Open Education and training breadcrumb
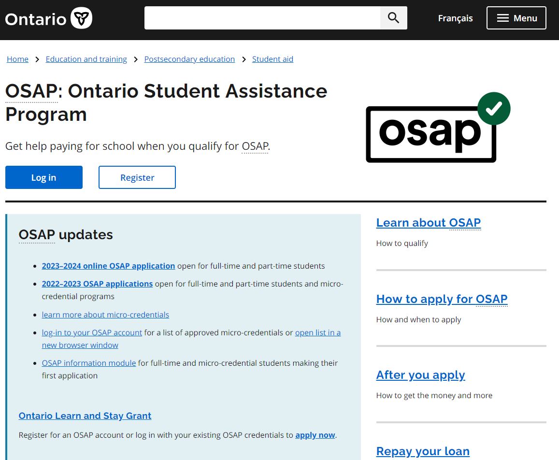This screenshot has width=559, height=460. pos(86,59)
